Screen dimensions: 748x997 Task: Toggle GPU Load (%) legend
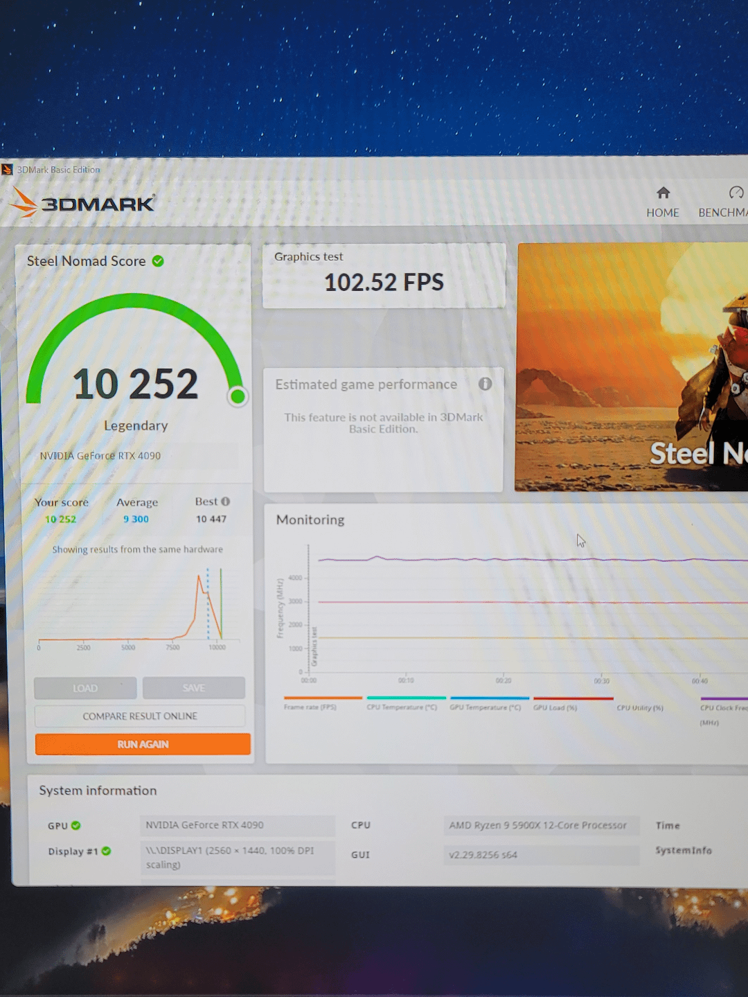coord(573,703)
